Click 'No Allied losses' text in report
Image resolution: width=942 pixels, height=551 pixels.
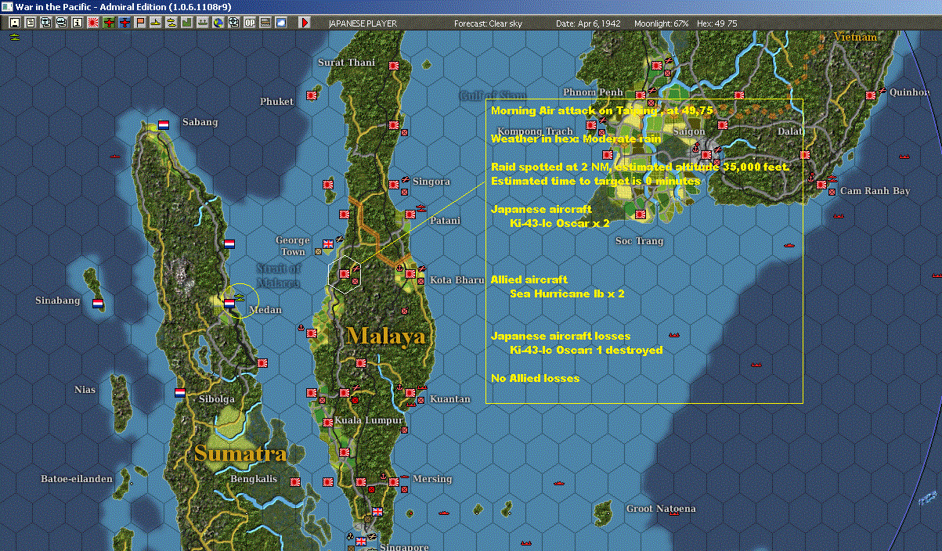pyautogui.click(x=536, y=378)
